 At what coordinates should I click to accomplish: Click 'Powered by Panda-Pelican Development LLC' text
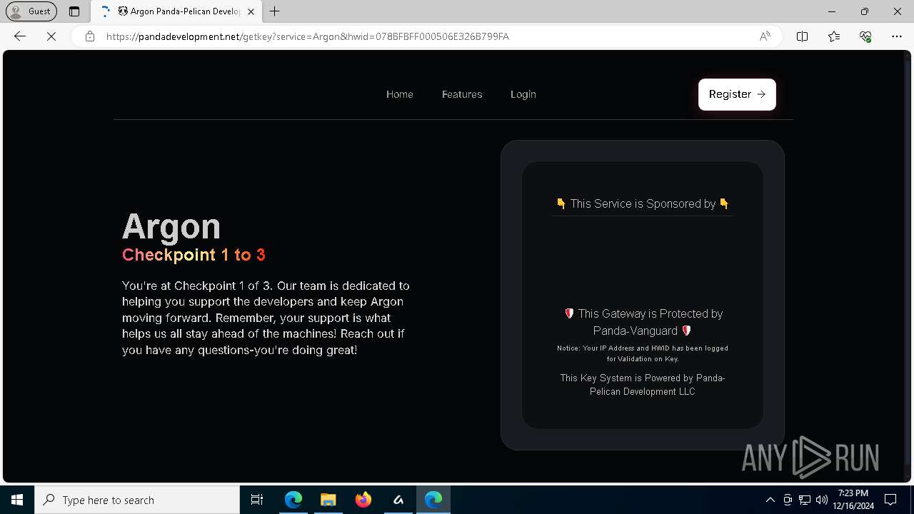643,385
